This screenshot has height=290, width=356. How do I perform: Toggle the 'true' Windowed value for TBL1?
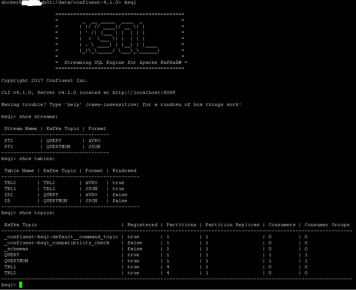[x=118, y=189]
